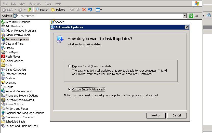Click the blue Undo toolbar icon

point(90,10)
